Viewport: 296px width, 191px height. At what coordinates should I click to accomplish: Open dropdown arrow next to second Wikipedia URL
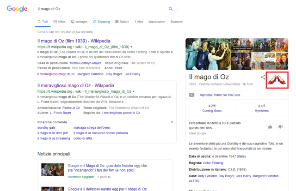[133, 92]
